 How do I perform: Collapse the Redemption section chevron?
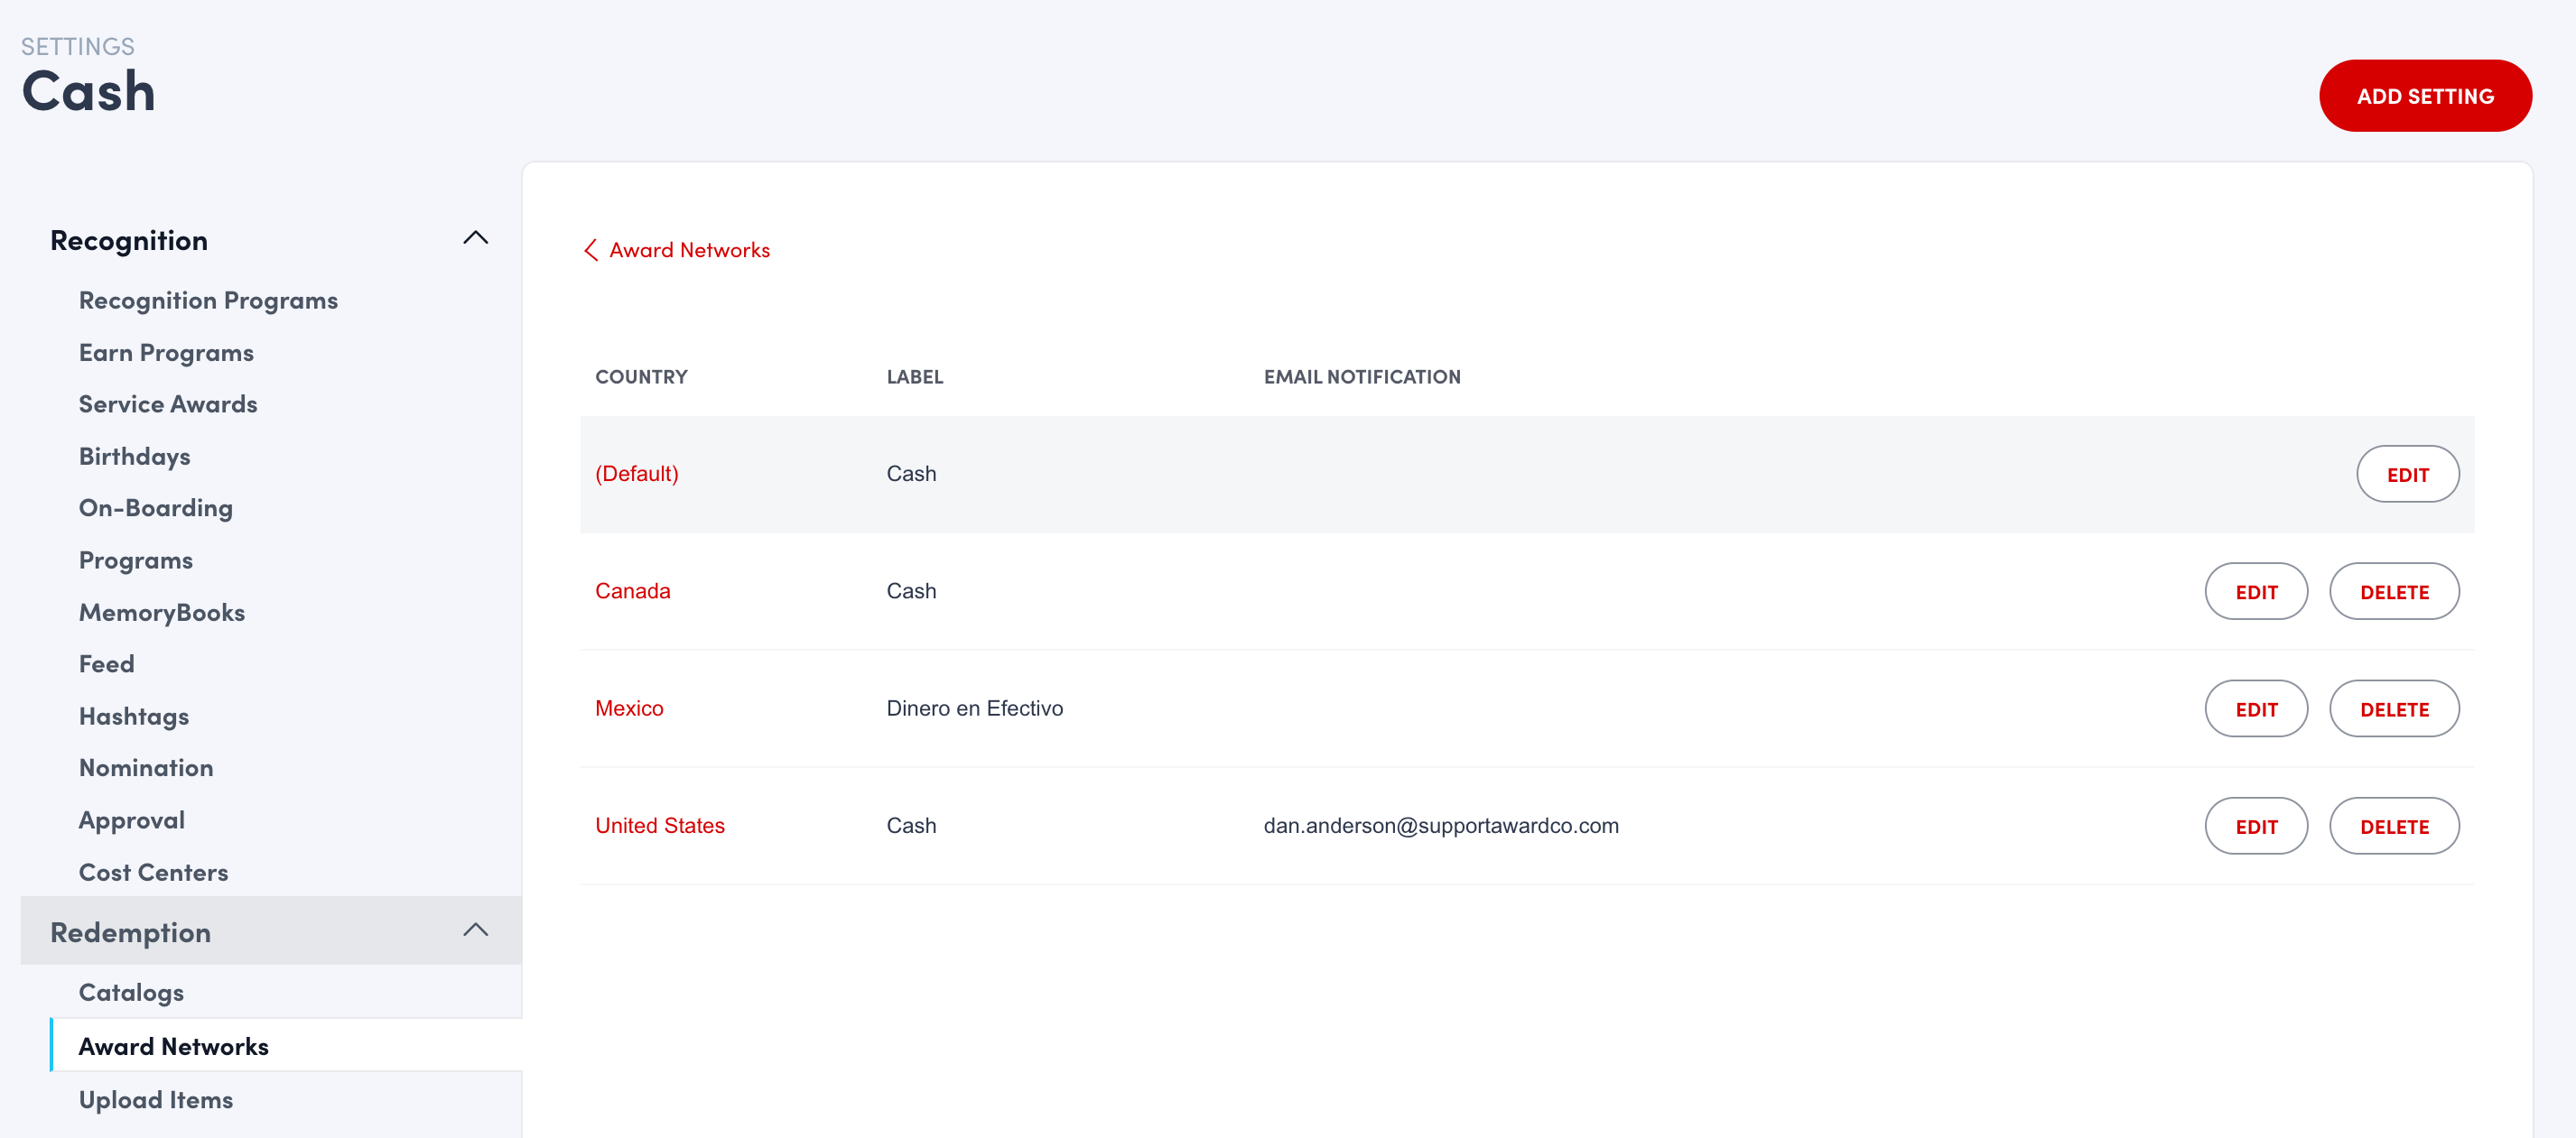click(475, 930)
